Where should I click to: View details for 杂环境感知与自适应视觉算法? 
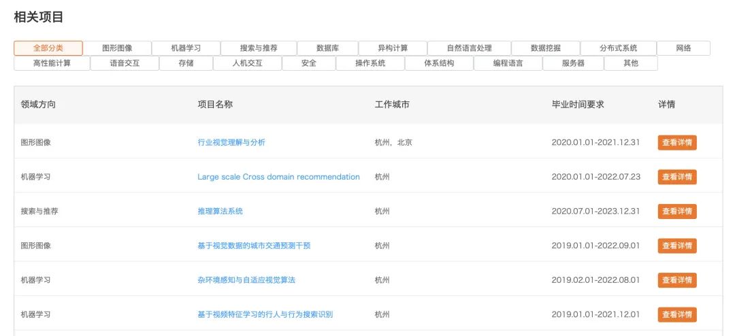click(677, 280)
